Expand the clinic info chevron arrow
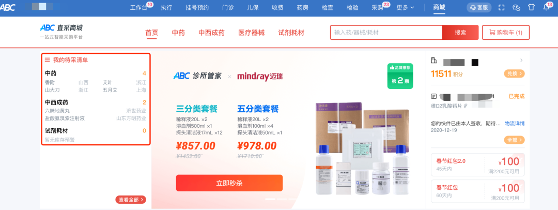558x210 pixels. pyautogui.click(x=521, y=60)
